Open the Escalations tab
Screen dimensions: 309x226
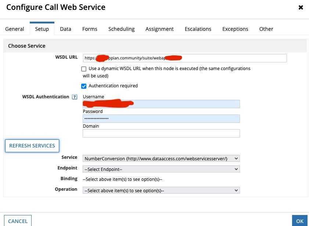point(198,29)
